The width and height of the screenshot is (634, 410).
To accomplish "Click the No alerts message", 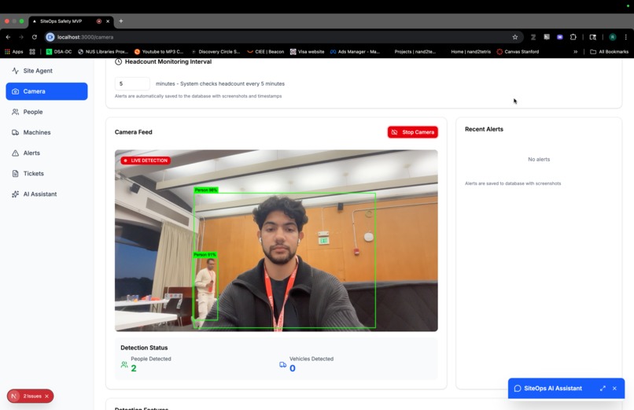I will [539, 159].
